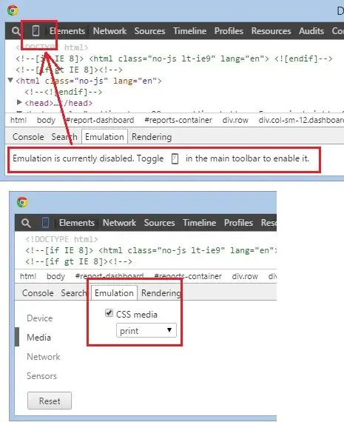Select the <!--[if IE 8]> line in top window
344x422 pixels.
(x=174, y=58)
